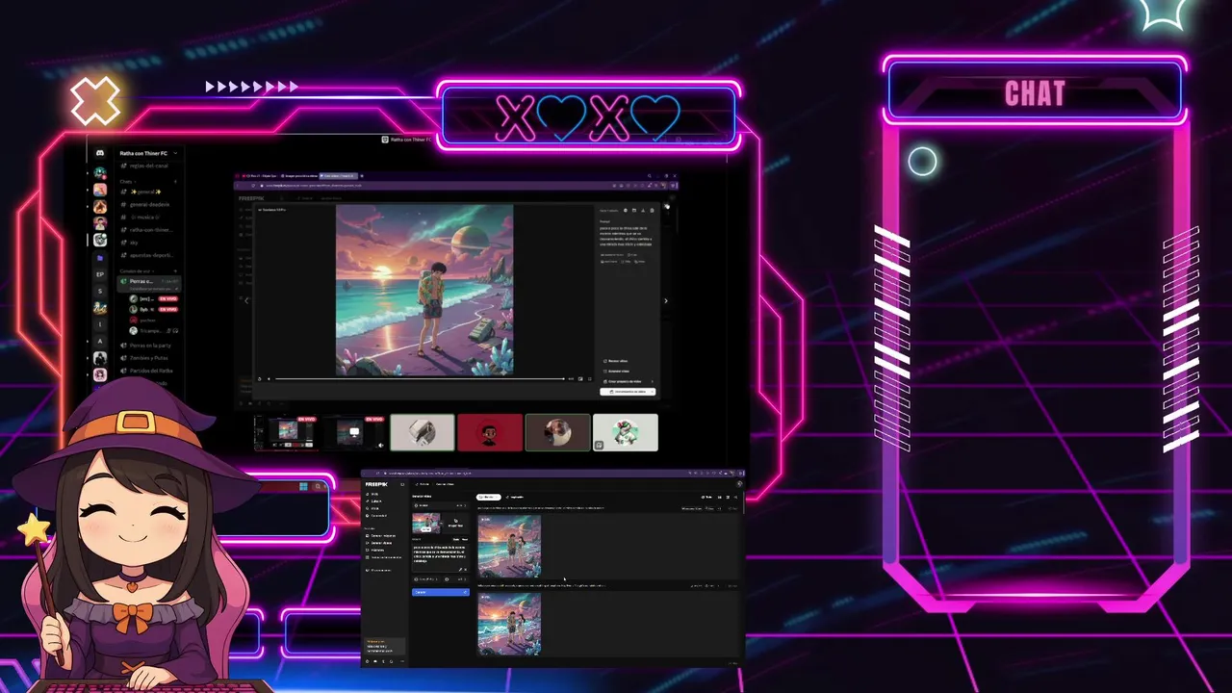Image resolution: width=1232 pixels, height=693 pixels.
Task: Open the ratha-con-thiner text channel
Action: click(x=148, y=230)
